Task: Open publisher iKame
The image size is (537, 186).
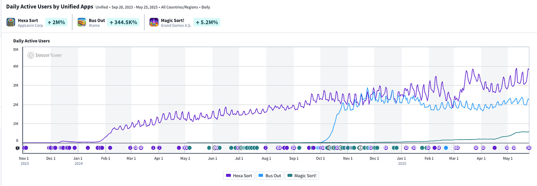Action: (x=94, y=25)
